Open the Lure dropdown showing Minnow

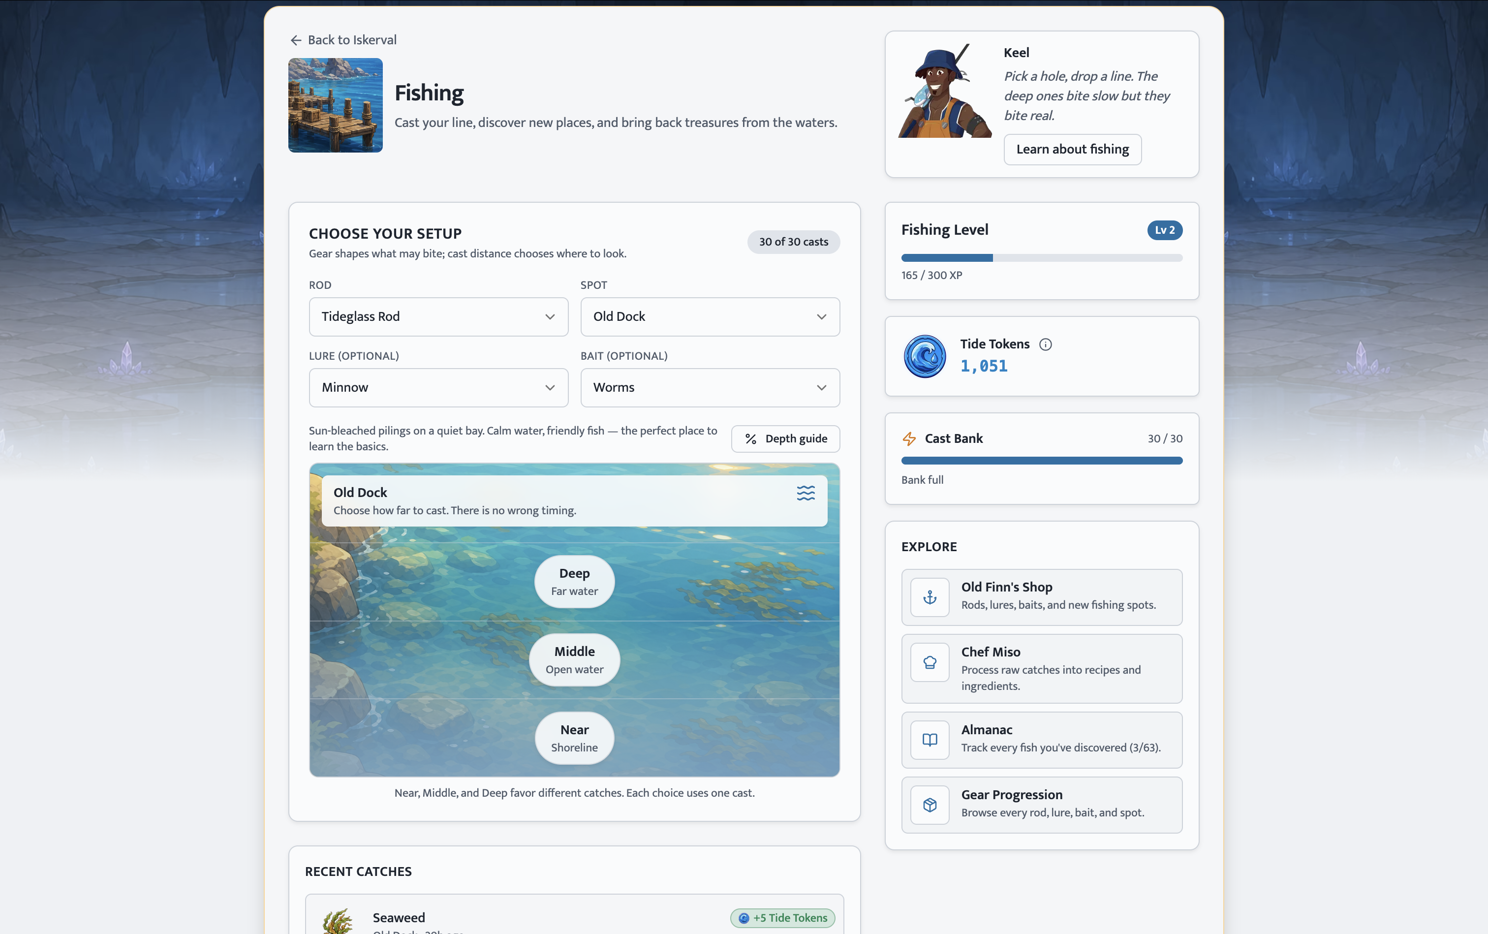pos(438,388)
